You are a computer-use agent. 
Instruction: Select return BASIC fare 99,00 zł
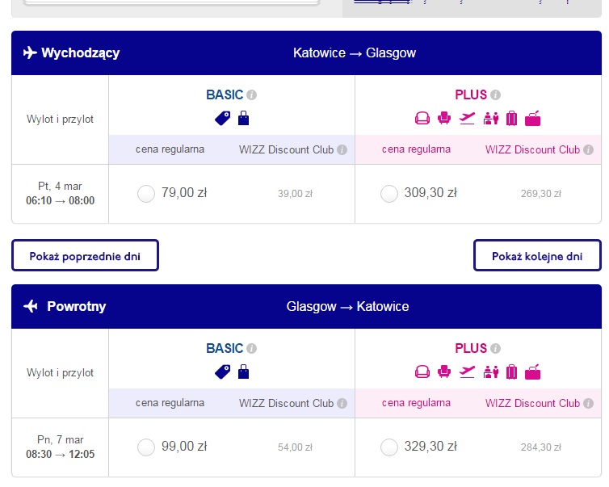(146, 447)
